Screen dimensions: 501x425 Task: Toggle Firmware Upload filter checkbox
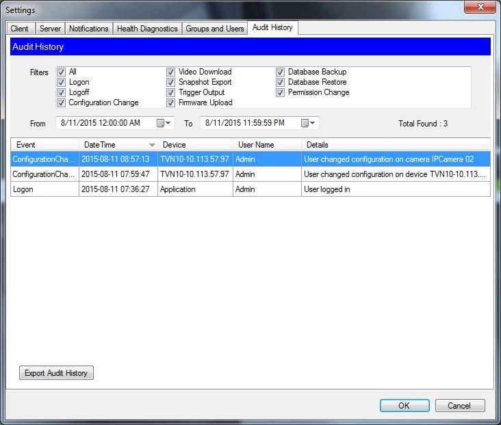[170, 102]
